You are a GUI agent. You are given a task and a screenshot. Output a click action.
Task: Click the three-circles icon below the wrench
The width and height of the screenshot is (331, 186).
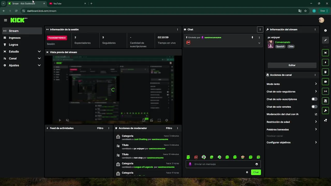(x=325, y=120)
